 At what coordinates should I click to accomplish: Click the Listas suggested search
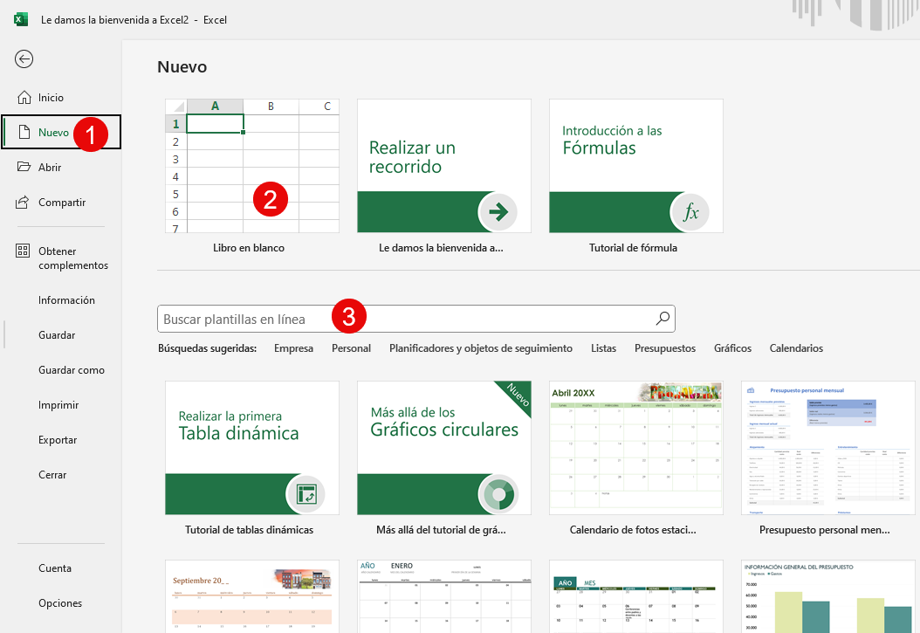coord(603,347)
